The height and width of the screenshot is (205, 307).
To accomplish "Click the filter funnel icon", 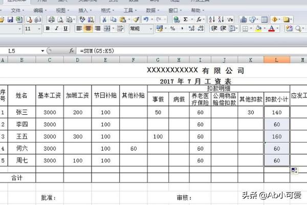I will click(x=230, y=19).
